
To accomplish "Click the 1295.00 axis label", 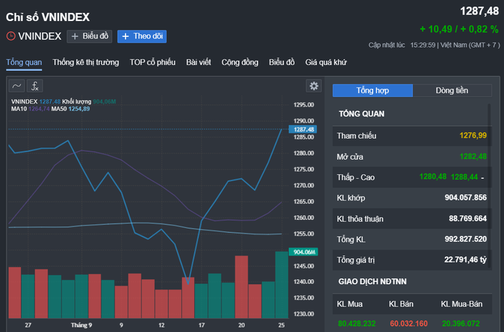I will click(303, 105).
